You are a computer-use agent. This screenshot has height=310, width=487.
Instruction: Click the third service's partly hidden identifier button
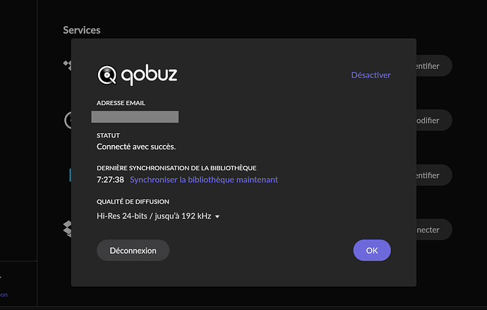434,175
